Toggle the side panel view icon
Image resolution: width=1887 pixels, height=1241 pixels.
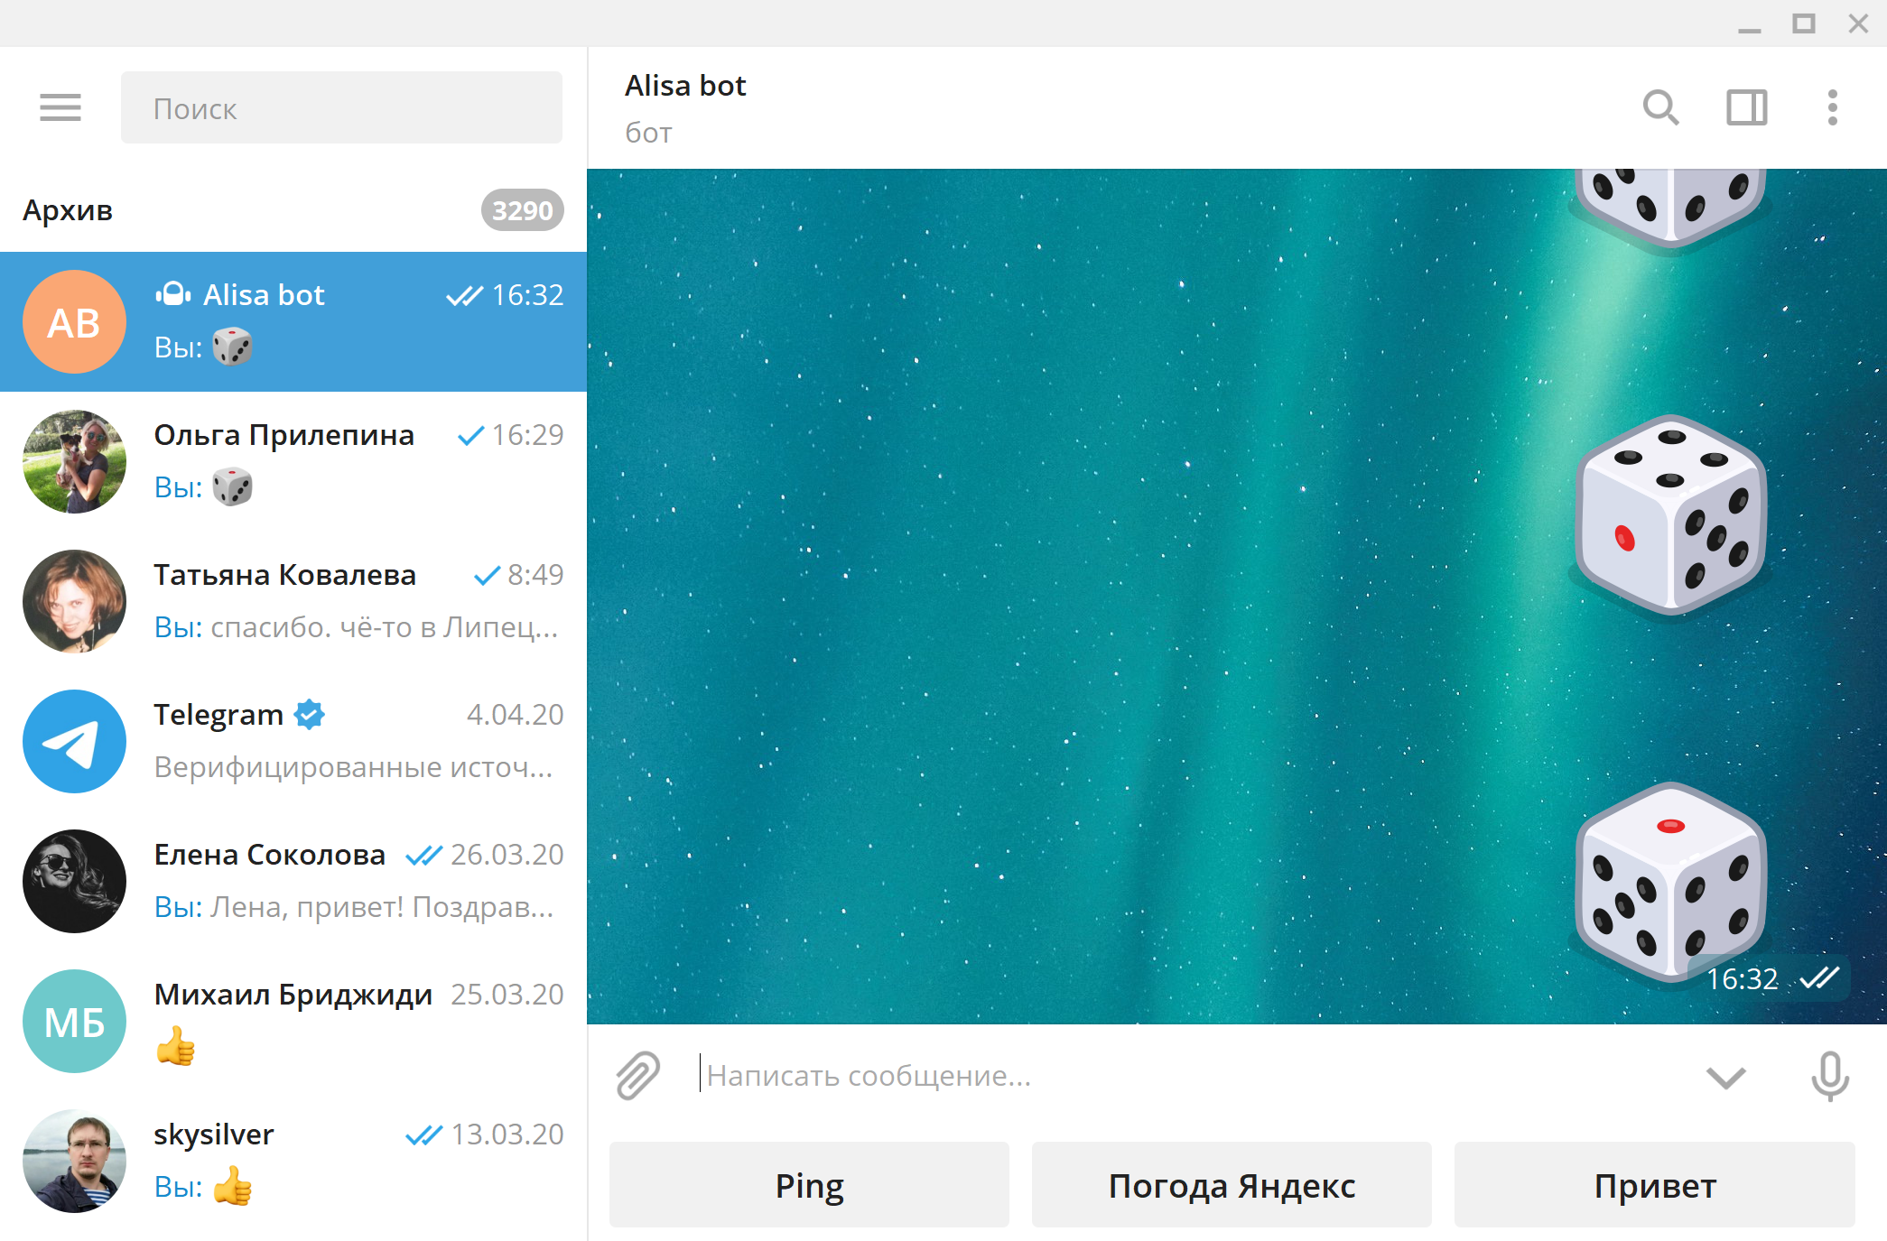coord(1745,107)
